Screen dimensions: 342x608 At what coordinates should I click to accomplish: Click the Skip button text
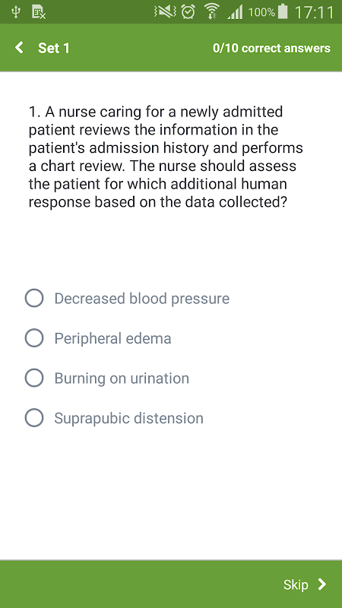click(x=296, y=584)
